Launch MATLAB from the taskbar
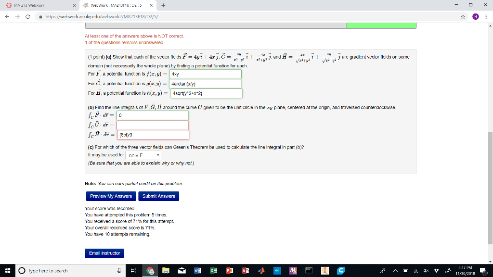Image resolution: width=493 pixels, height=277 pixels. coord(260,271)
